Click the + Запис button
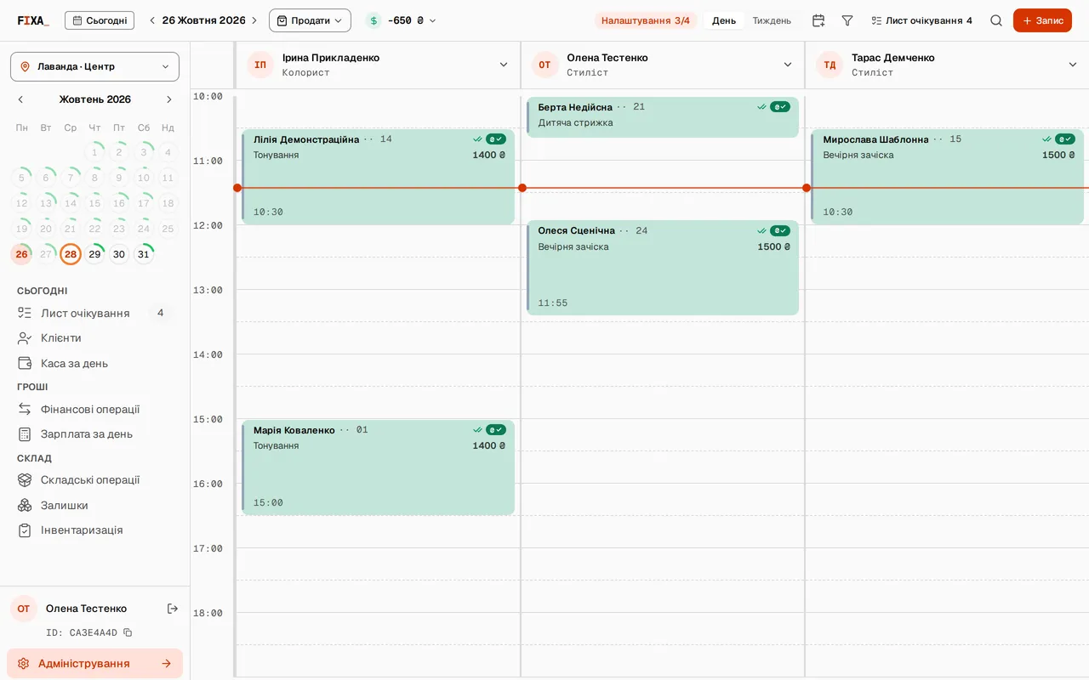1089x680 pixels. 1042,20
